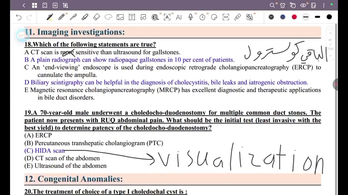Viewport: 348px width, 195px height.
Task: Open the timer tool
Action: [202, 17]
